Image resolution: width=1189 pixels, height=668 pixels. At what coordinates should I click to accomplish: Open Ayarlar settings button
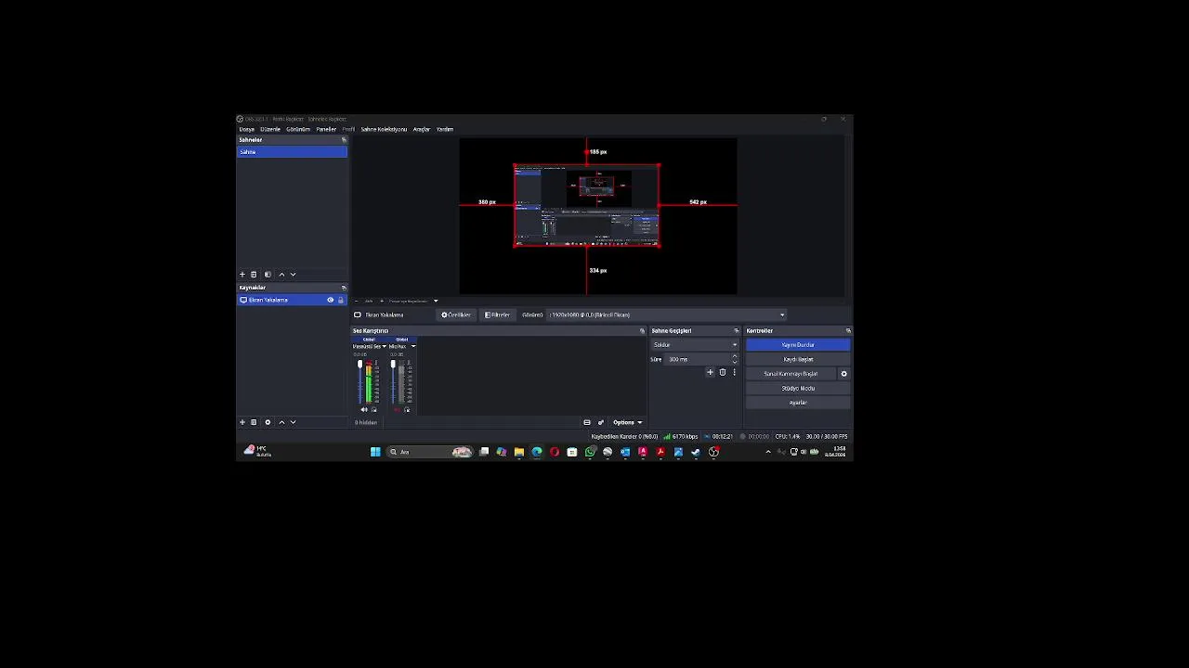[798, 403]
